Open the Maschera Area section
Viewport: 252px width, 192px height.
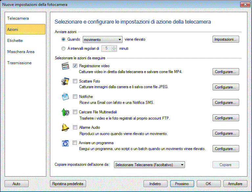click(21, 52)
